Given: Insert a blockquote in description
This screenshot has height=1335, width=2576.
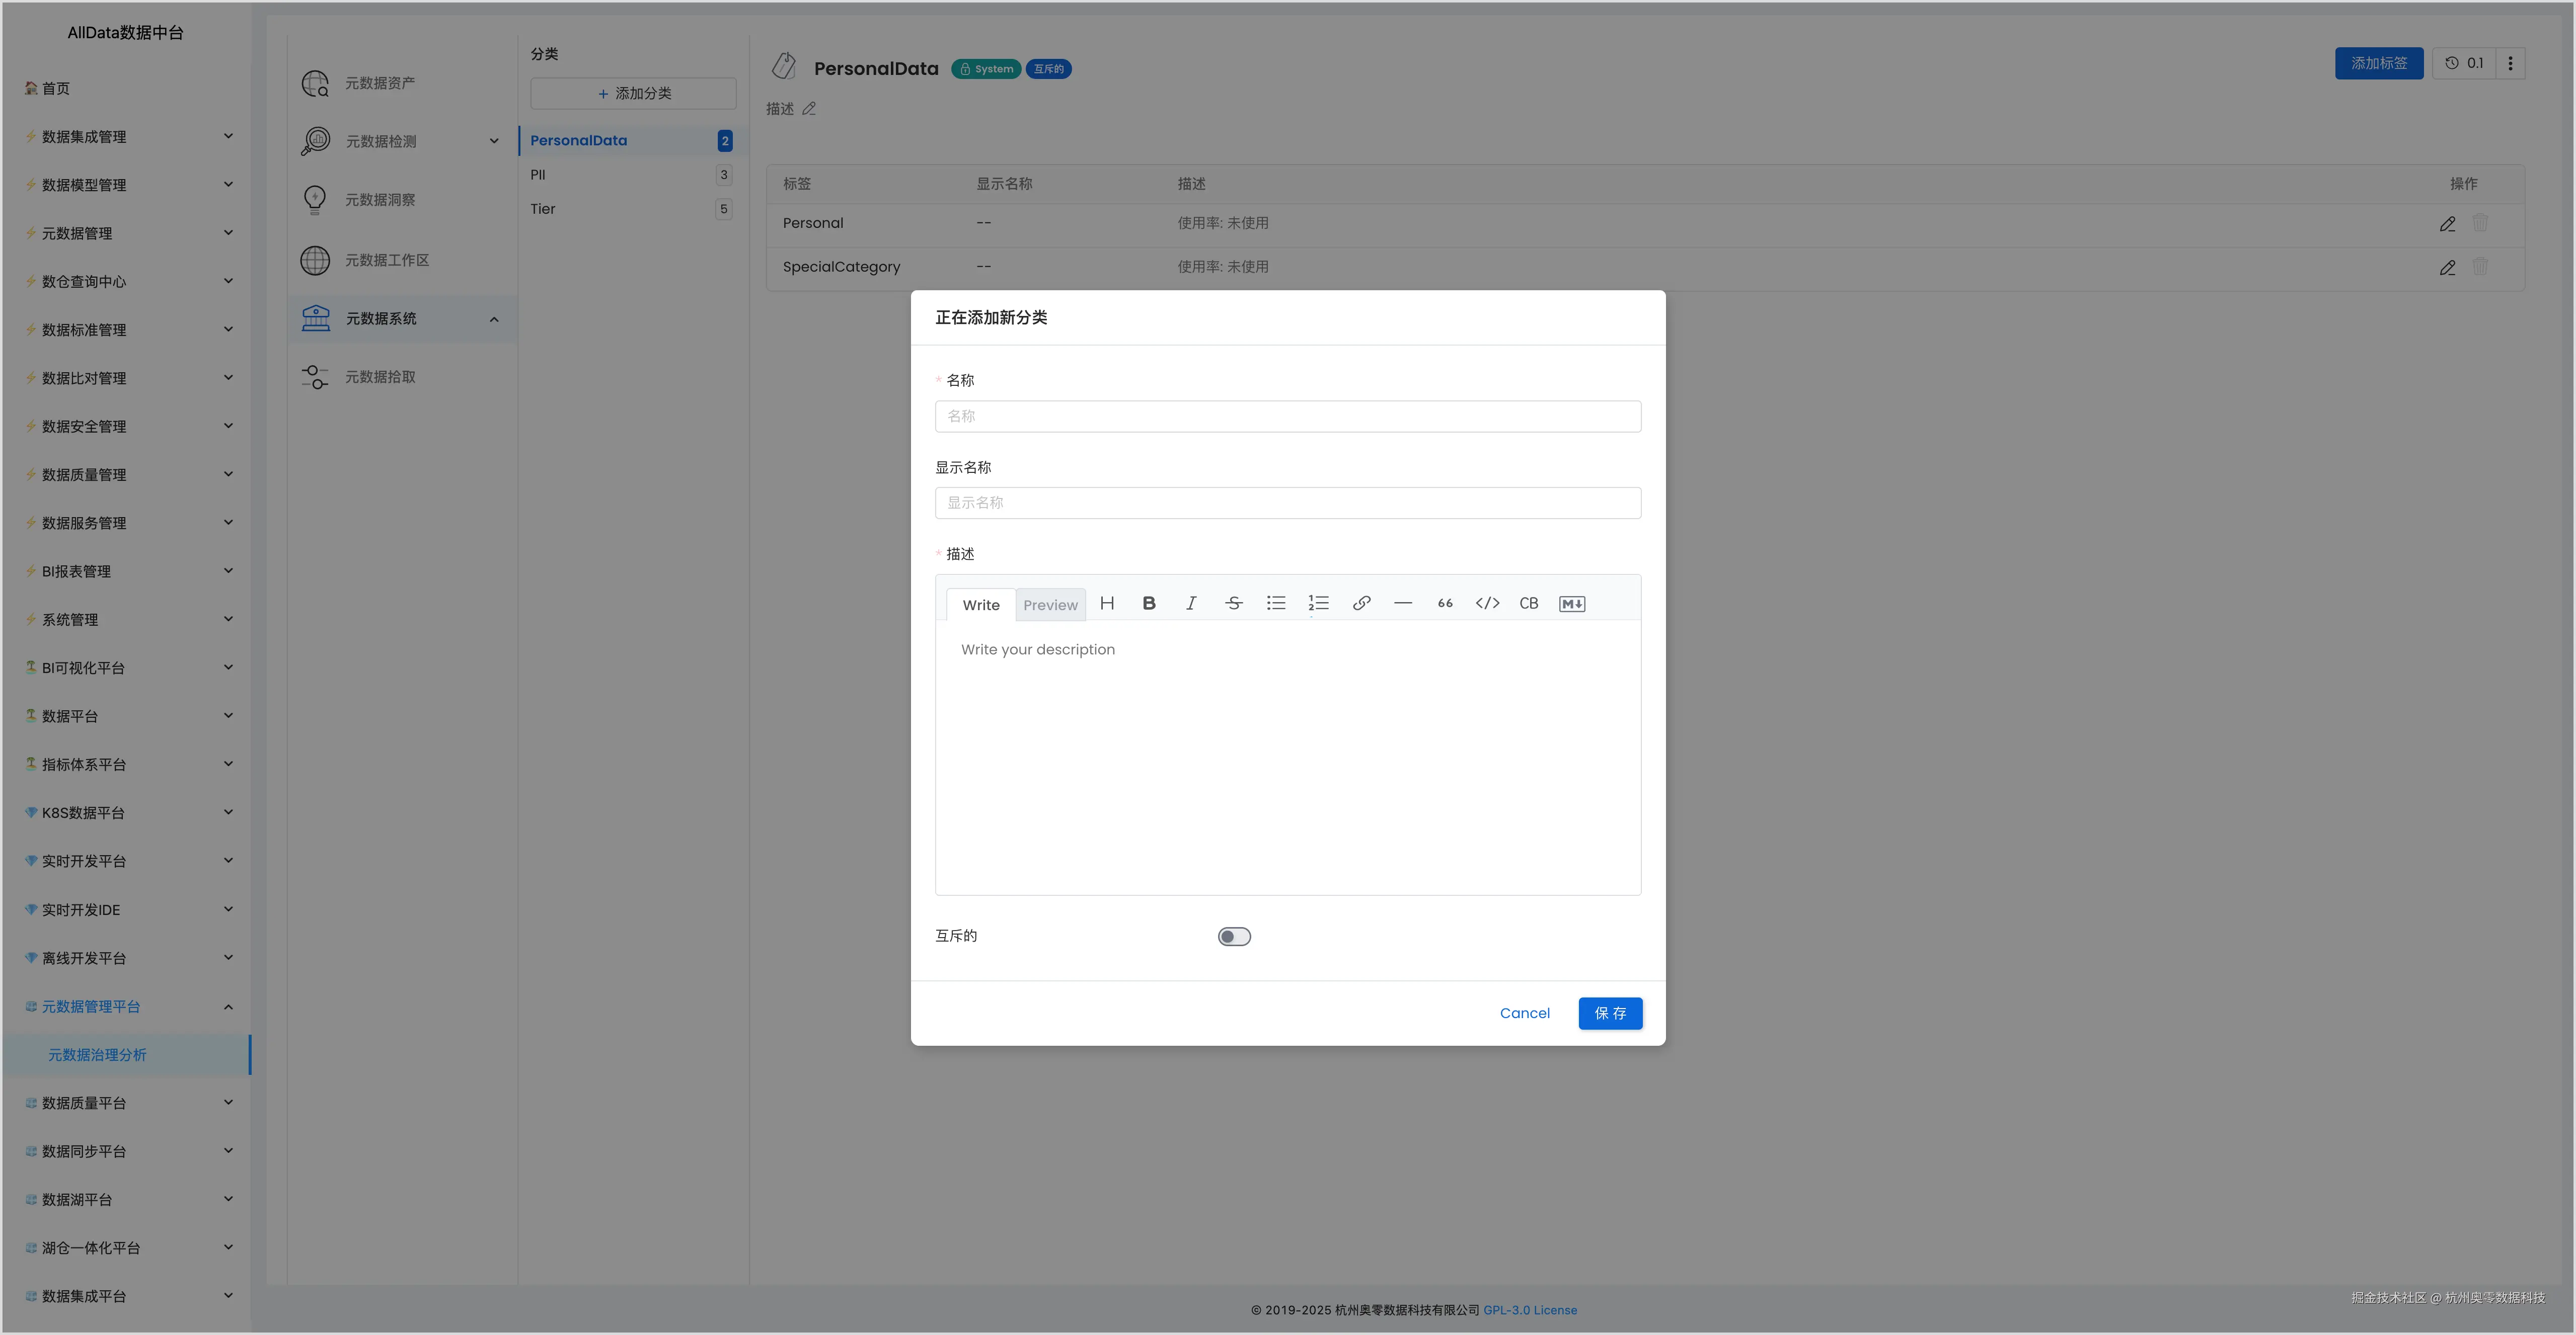Looking at the screenshot, I should (x=1445, y=604).
